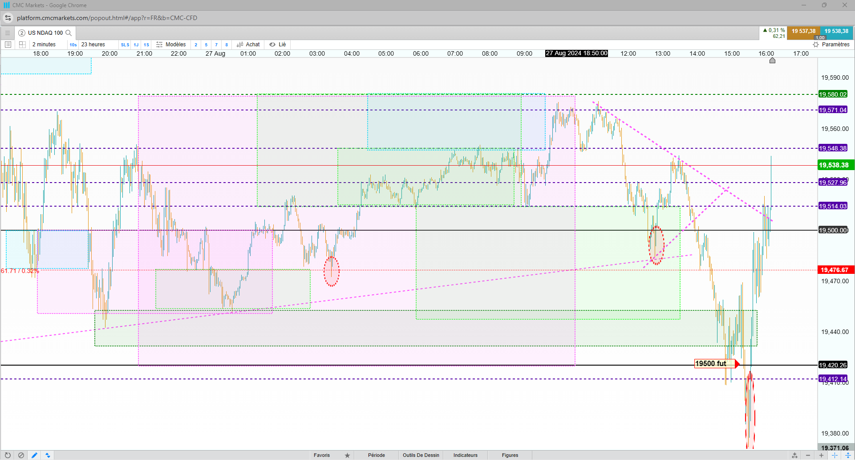855x460 pixels.
Task: Click the cancel circle icon in the bottom bar
Action: [x=21, y=455]
